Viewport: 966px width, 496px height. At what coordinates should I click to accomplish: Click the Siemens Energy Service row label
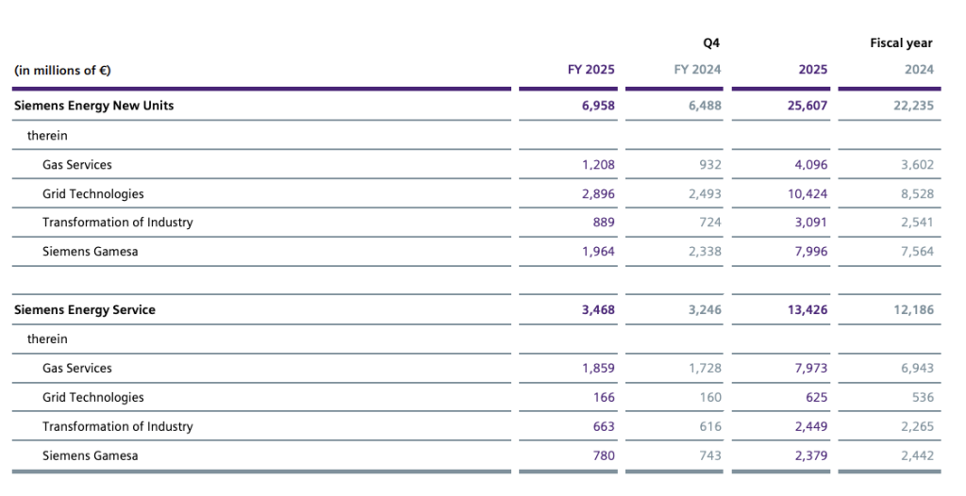click(x=85, y=309)
